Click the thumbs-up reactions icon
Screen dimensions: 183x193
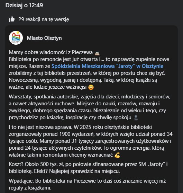point(12,19)
